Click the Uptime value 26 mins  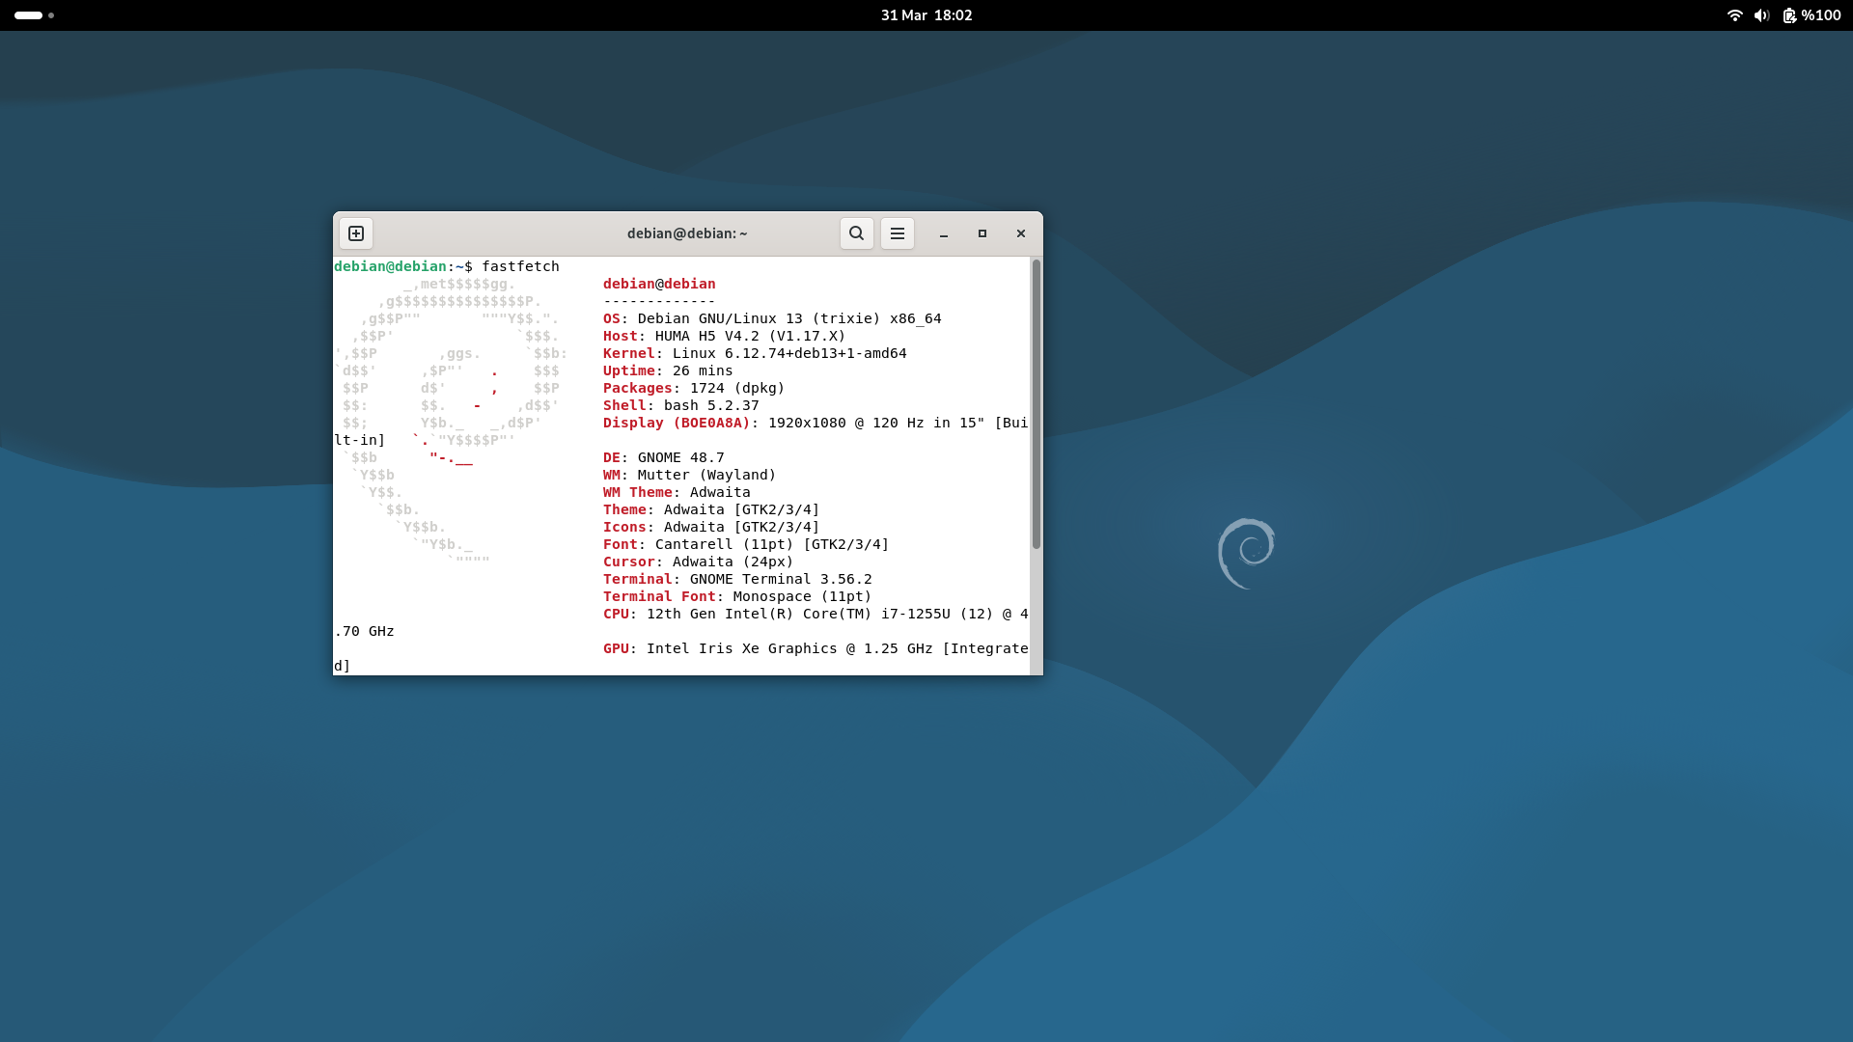click(703, 370)
